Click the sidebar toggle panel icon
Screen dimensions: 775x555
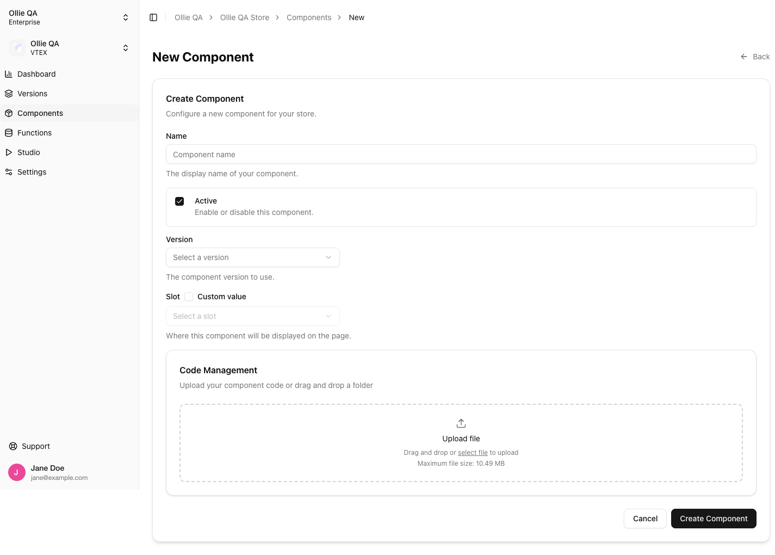[153, 17]
